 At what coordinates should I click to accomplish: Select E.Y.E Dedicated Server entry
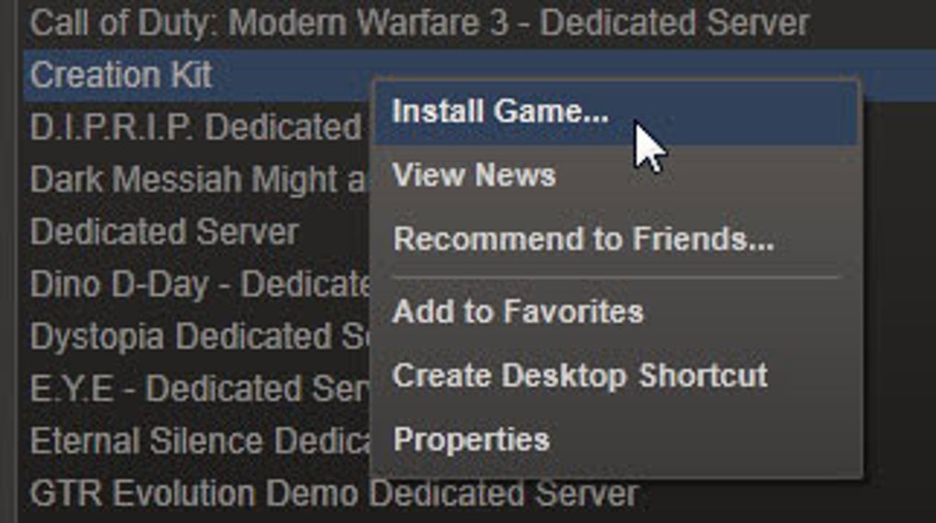[x=200, y=389]
